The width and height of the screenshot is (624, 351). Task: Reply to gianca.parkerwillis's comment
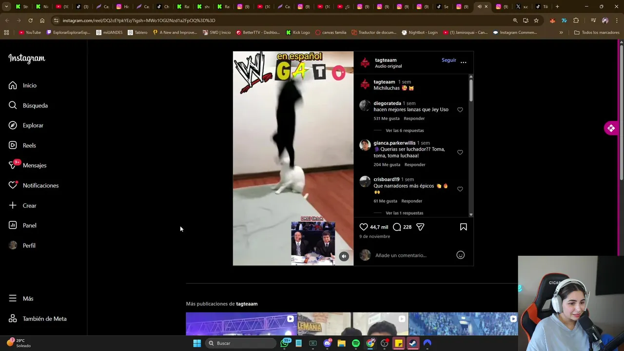point(415,165)
